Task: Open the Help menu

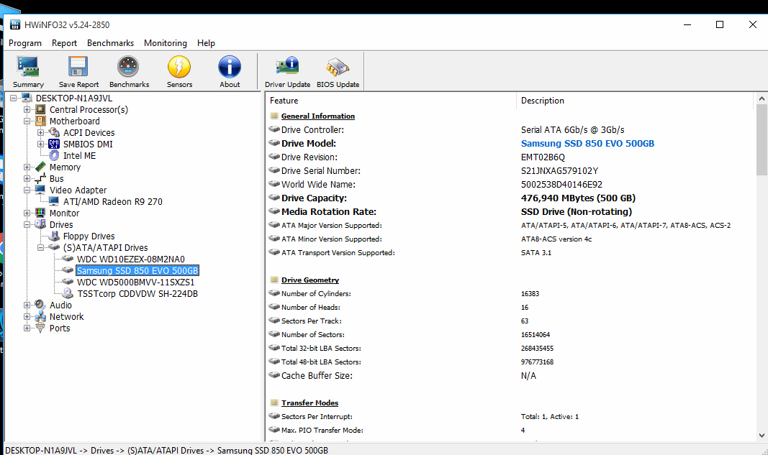Action: pyautogui.click(x=206, y=43)
